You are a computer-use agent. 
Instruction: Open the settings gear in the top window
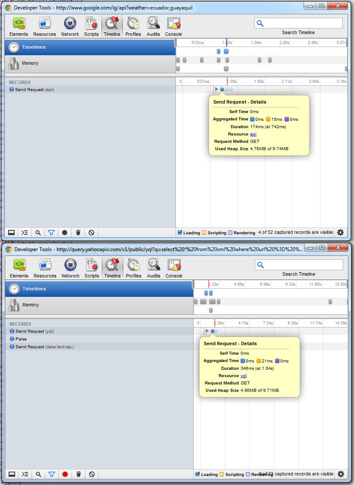[340, 232]
